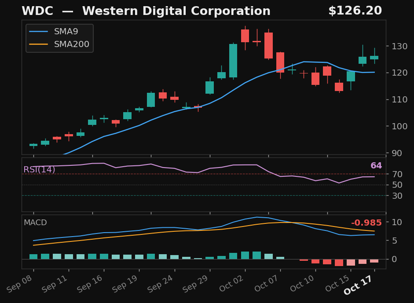
Task: Click the orange SMA200 legend line sample
Action: pyautogui.click(x=39, y=44)
